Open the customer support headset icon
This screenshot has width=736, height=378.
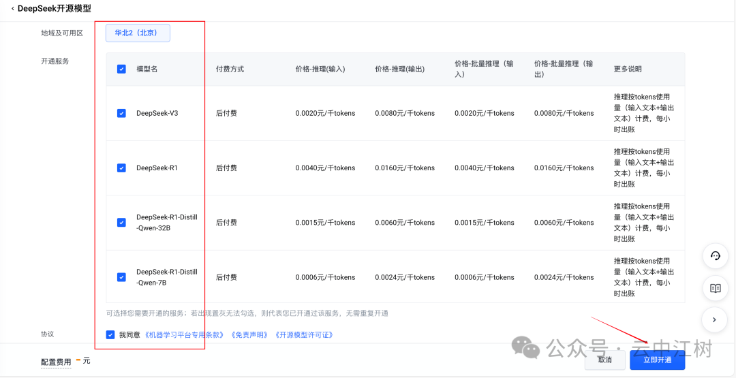[715, 255]
